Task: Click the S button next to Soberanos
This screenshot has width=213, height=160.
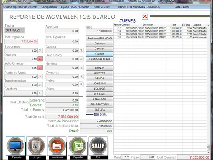Action: tap(40, 50)
